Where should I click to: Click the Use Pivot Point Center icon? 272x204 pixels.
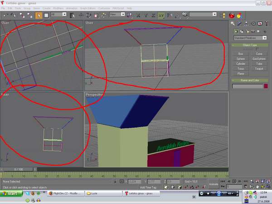click(x=129, y=15)
